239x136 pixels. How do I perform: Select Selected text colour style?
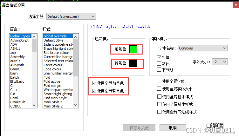point(58,61)
